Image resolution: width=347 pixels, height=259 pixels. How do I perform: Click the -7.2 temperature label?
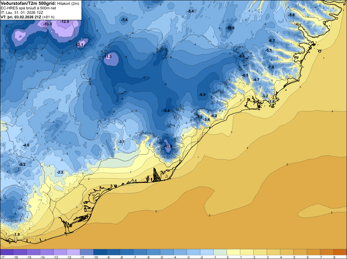point(200,117)
